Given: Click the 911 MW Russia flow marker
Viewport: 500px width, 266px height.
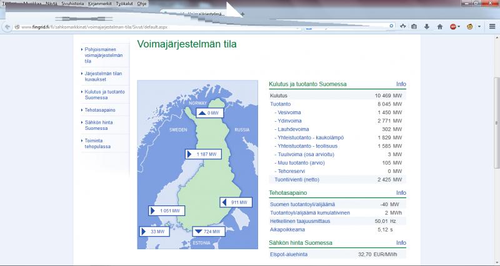Looking at the screenshot, I should click(236, 202).
